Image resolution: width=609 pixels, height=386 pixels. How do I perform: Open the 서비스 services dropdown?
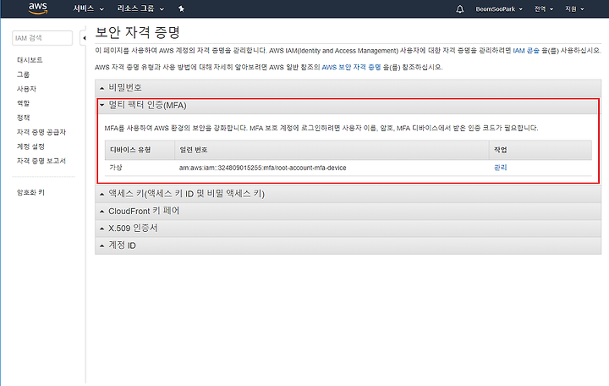[88, 8]
